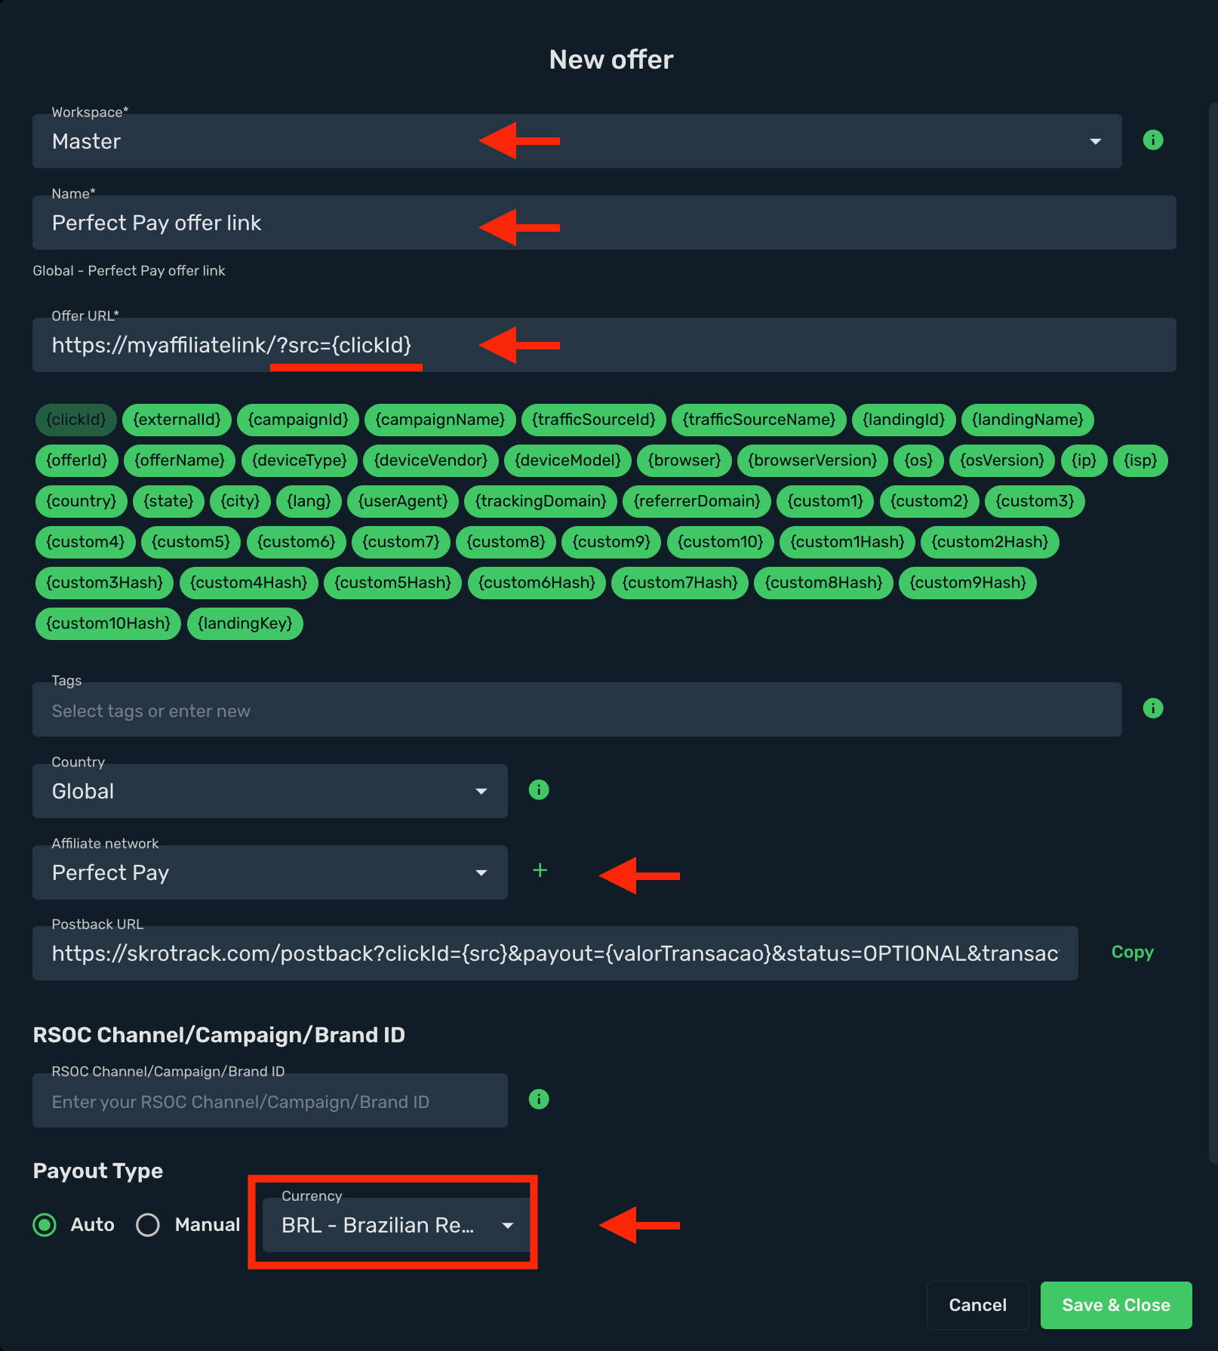Insert the {deviceType} token
This screenshot has width=1218, height=1351.
tap(300, 460)
